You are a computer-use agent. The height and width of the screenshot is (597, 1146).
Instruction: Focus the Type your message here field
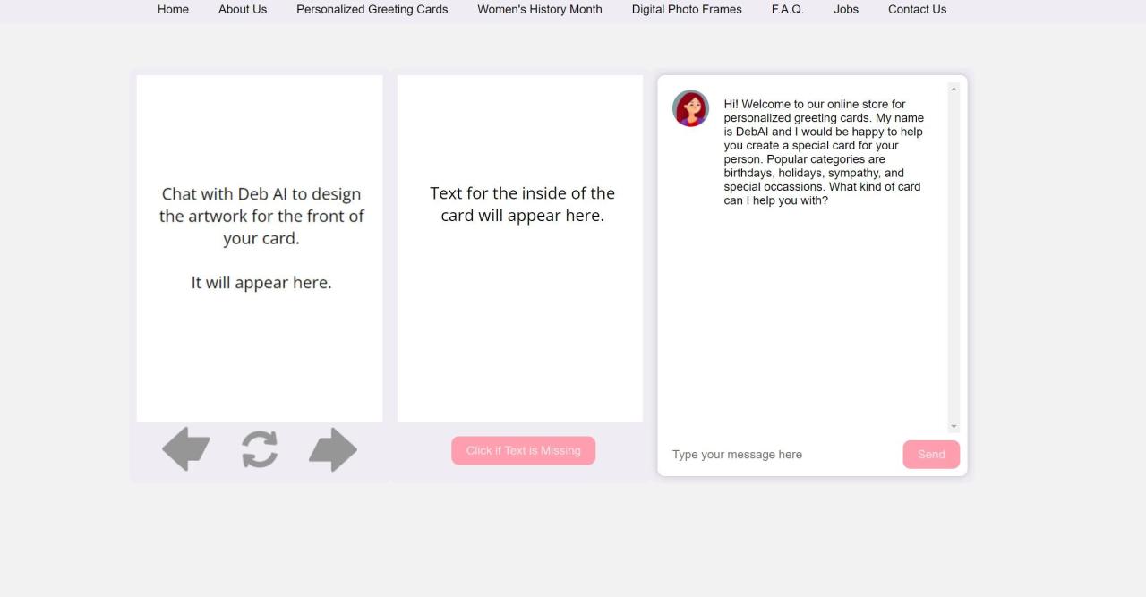point(779,455)
